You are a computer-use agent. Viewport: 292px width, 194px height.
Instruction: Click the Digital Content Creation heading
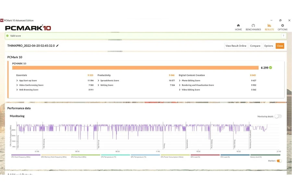click(192, 75)
